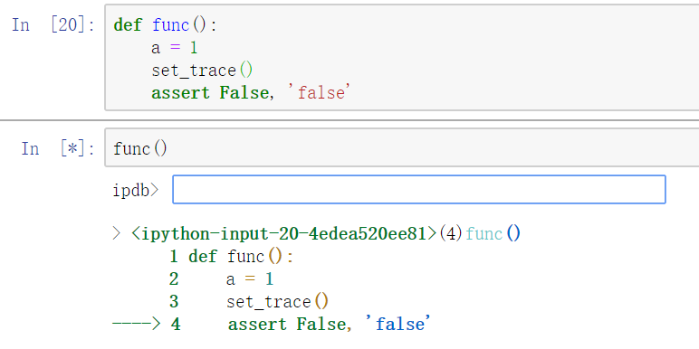Click the ipdb> prompt label

[x=136, y=190]
